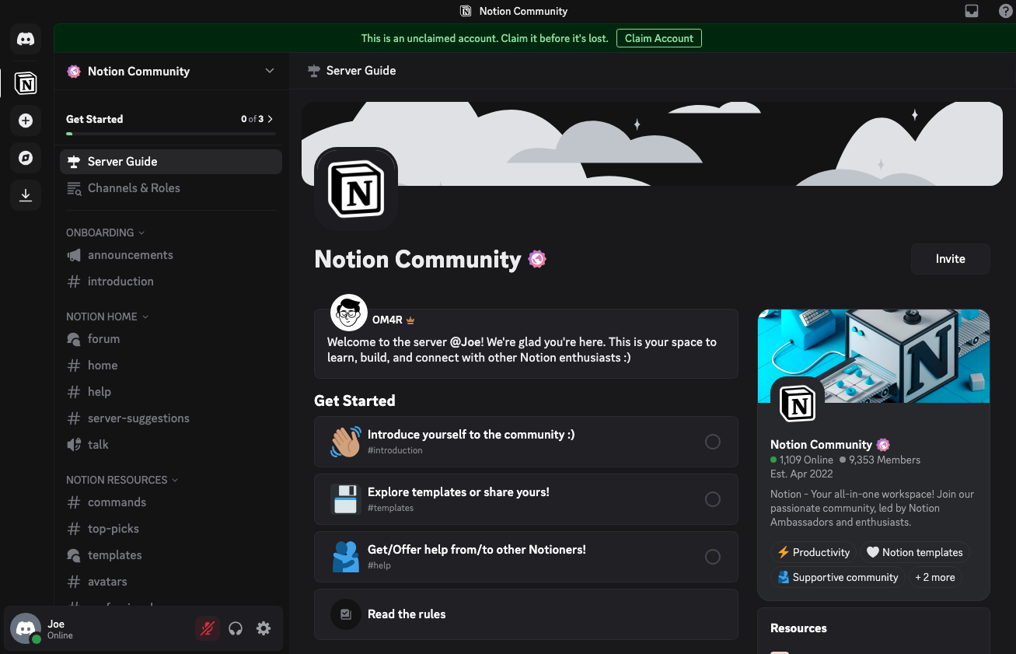Click Joe's user avatar in bottom panel
The image size is (1016, 654).
[26, 628]
